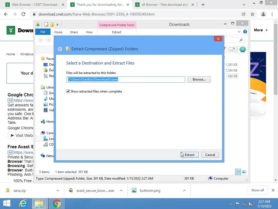The image size is (278, 209).
Task: Bookmark this page star icon
Action: click(x=252, y=14)
